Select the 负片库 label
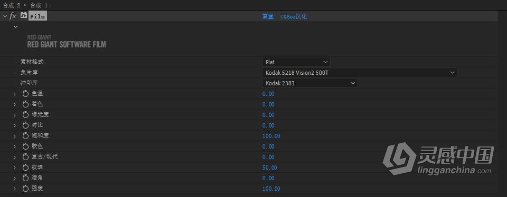507x197 pixels. coord(29,73)
